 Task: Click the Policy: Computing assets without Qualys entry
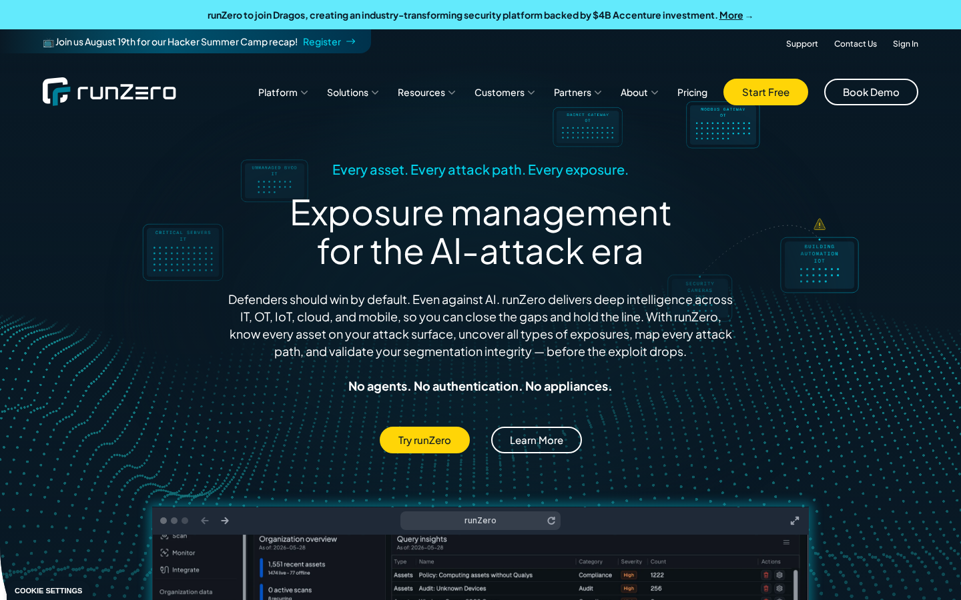(475, 575)
